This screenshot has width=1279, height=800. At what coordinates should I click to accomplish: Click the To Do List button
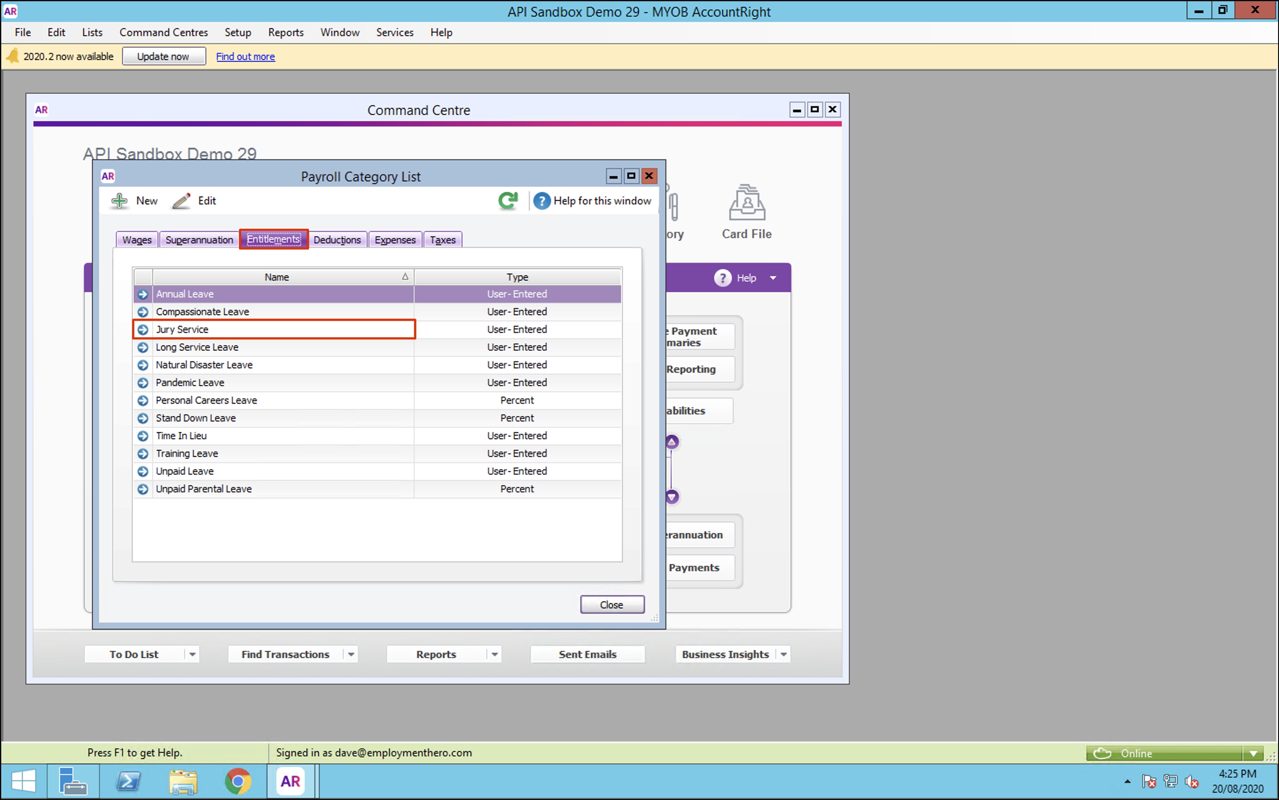[x=134, y=655]
